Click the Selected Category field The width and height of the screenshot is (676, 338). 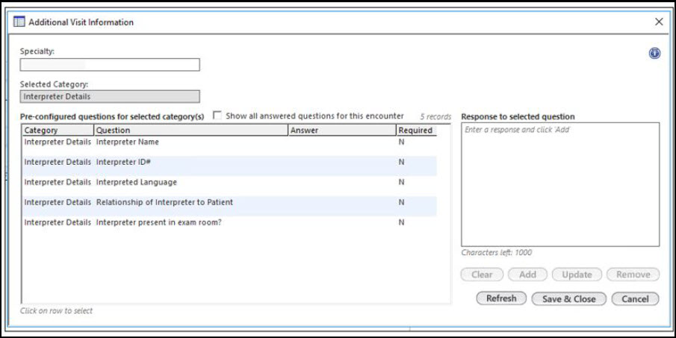[x=110, y=96]
